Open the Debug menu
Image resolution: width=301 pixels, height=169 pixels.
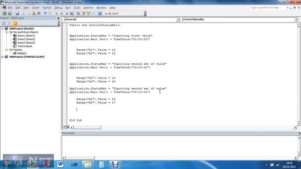(x=58, y=8)
